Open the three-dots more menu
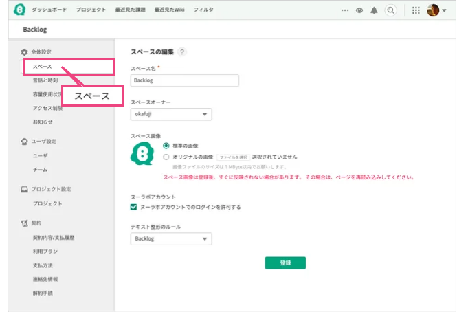457x312 pixels. point(345,10)
